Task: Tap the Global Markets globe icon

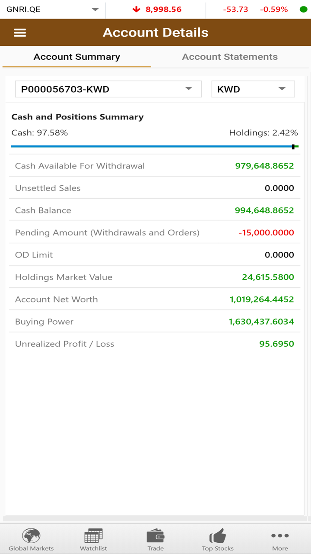Action: tap(31, 536)
